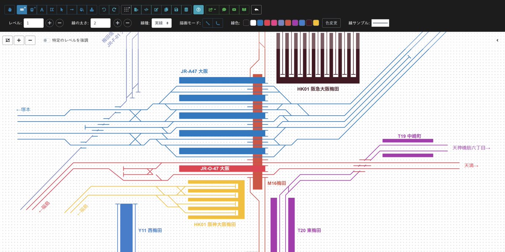Select the flag marker tool
The image size is (505, 252).
click(x=52, y=9)
